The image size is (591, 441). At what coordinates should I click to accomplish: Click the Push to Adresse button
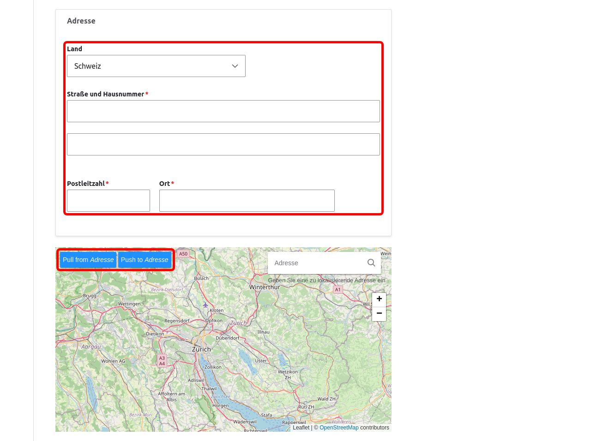145,260
